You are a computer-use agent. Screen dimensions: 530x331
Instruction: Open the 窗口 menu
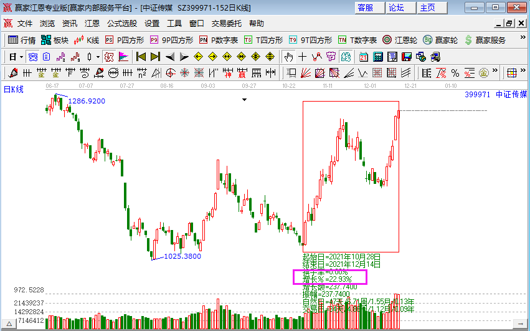pyautogui.click(x=197, y=23)
